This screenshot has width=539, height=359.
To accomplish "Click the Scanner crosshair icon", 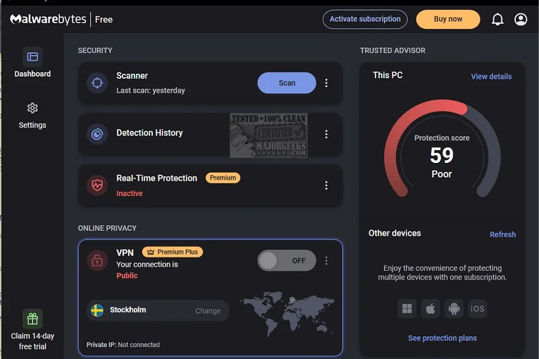I will [97, 83].
